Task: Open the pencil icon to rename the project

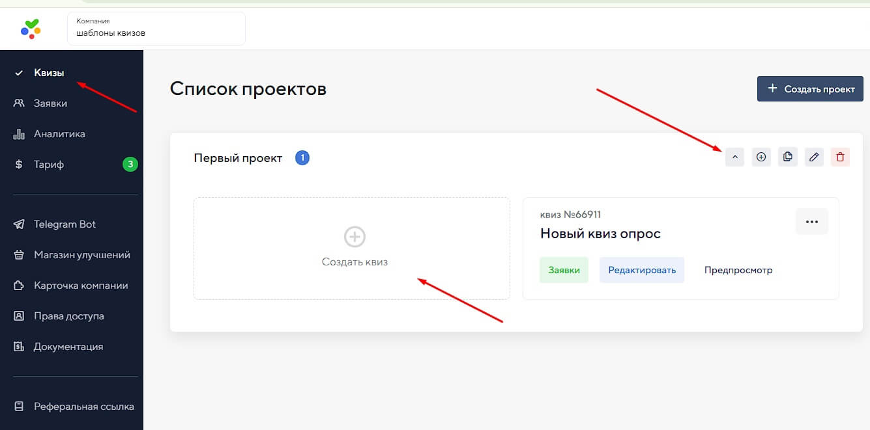Action: tap(813, 157)
